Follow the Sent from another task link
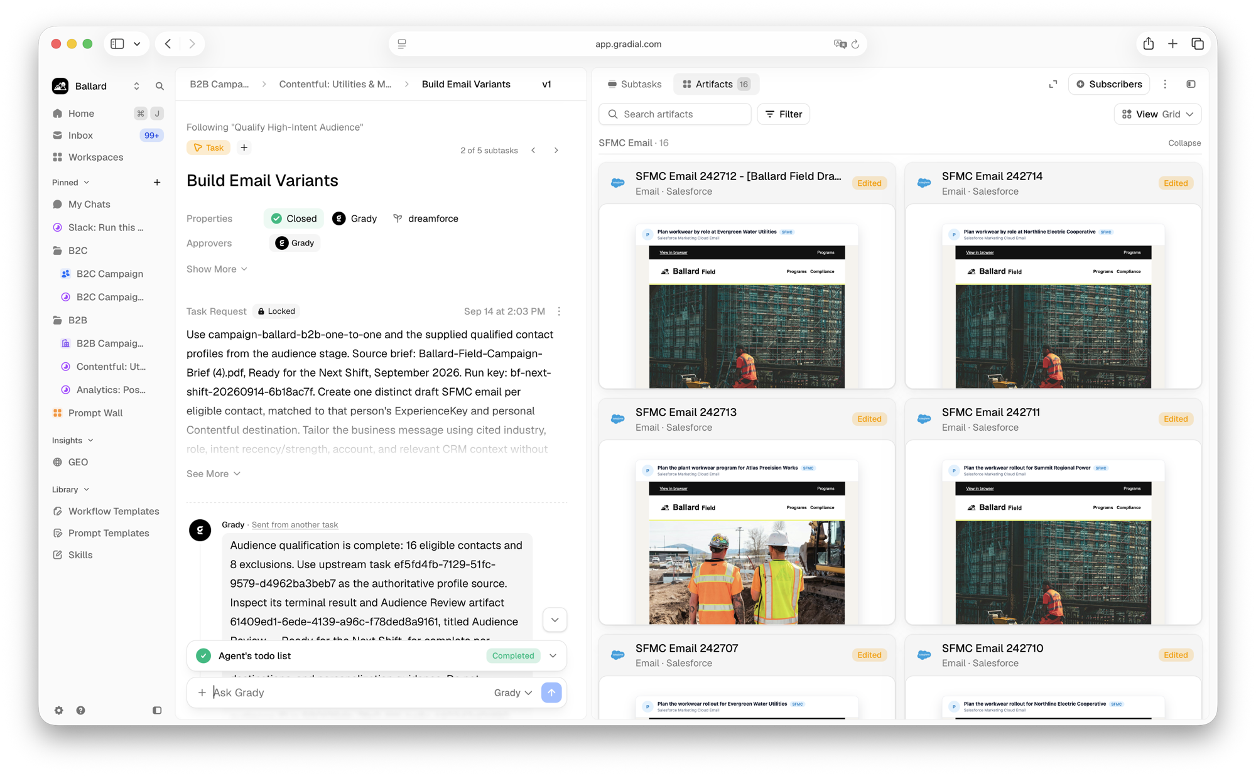1256x776 pixels. point(295,525)
